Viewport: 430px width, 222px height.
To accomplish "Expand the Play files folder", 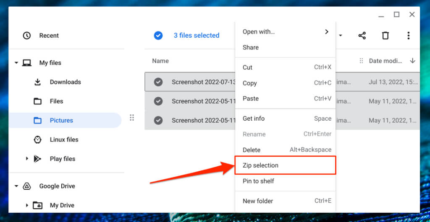I will (27, 159).
